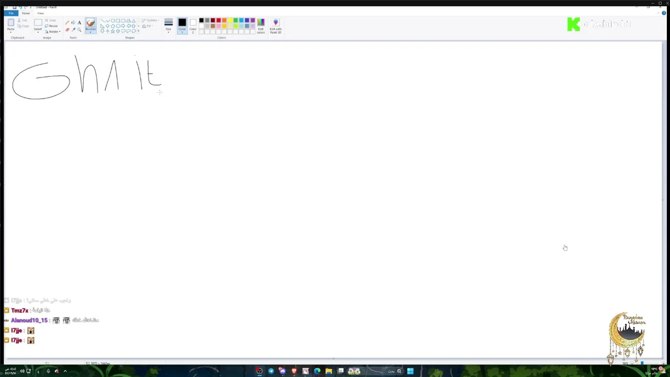
Task: Choose the Five-point star shape
Action: [113, 31]
